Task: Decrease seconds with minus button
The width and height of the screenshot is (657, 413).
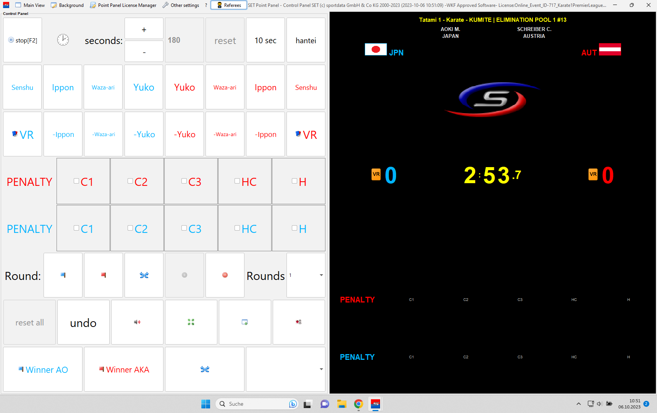Action: (x=144, y=52)
